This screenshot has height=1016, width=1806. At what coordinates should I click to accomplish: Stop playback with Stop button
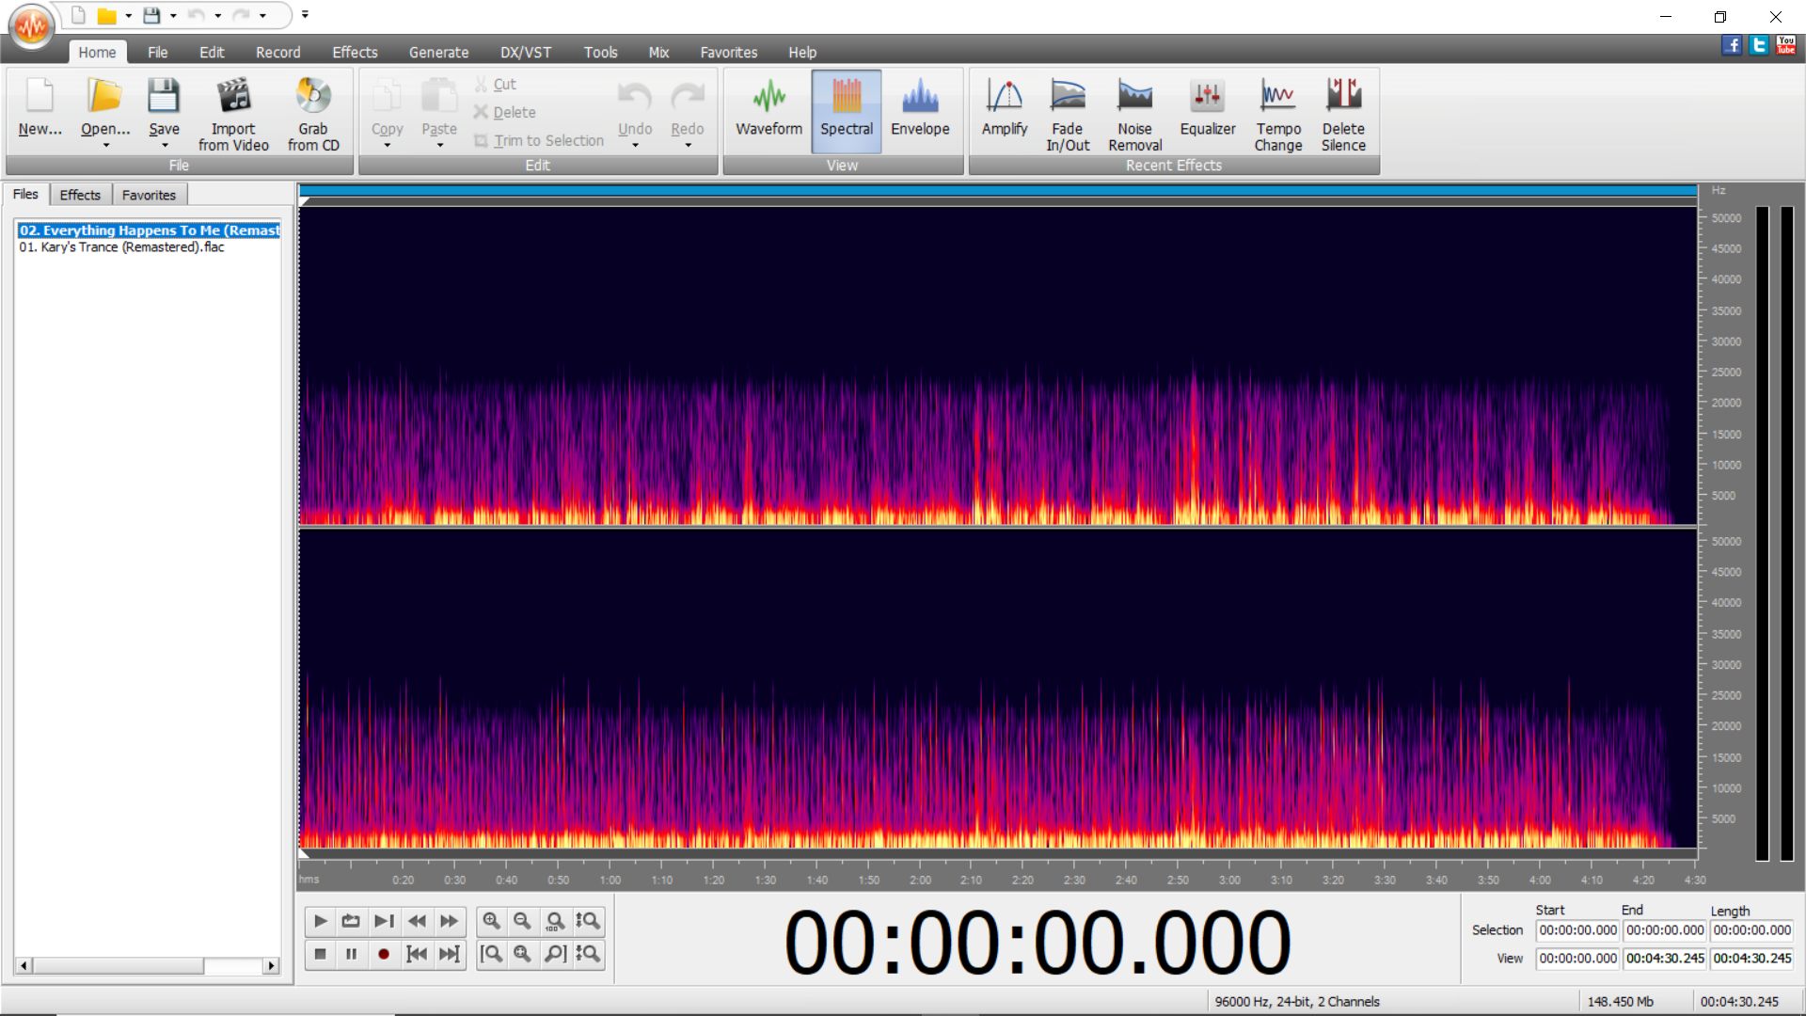(320, 954)
